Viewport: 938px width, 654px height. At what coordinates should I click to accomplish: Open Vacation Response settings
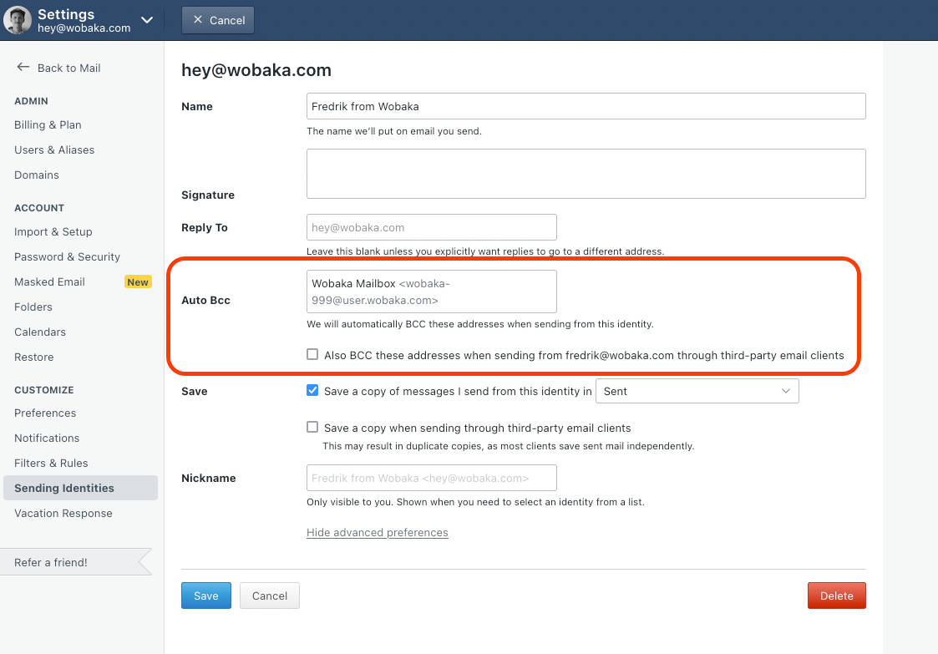click(x=63, y=514)
